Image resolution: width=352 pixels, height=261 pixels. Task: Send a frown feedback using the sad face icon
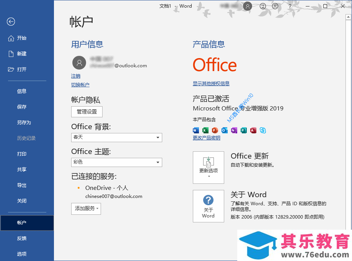pos(275,6)
